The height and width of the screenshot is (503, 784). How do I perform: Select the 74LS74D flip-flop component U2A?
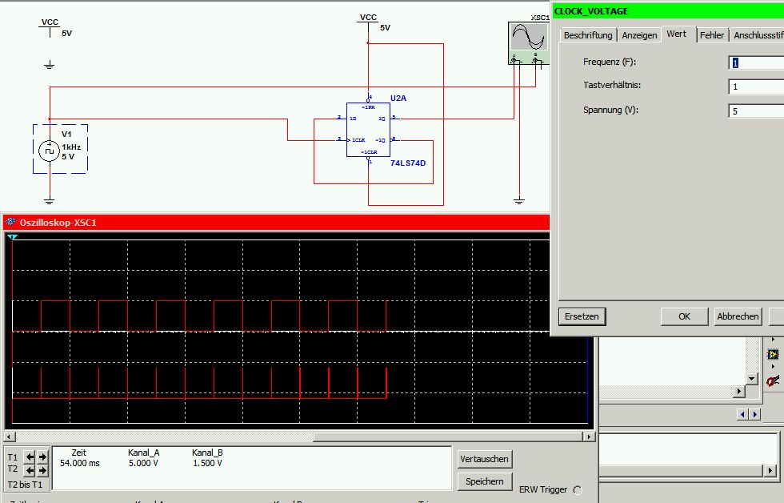(369, 130)
